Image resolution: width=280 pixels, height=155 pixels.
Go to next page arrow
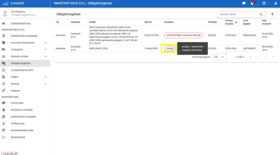tap(266, 57)
